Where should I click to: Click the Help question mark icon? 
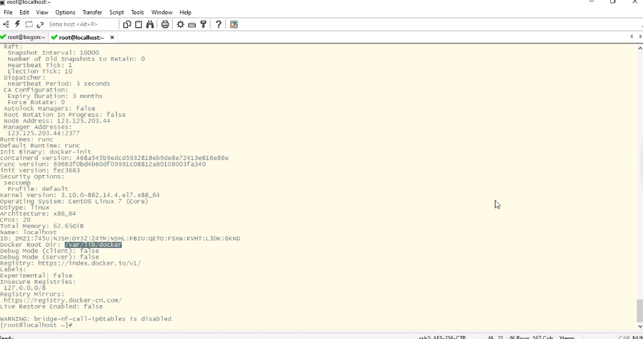pos(219,24)
